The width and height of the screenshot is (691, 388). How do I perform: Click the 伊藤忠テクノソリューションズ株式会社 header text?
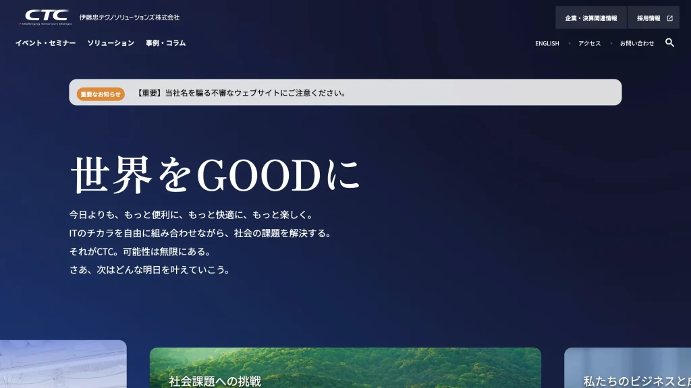click(x=128, y=17)
